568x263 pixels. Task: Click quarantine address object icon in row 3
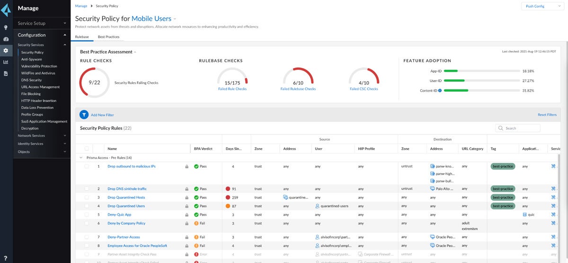(285, 197)
